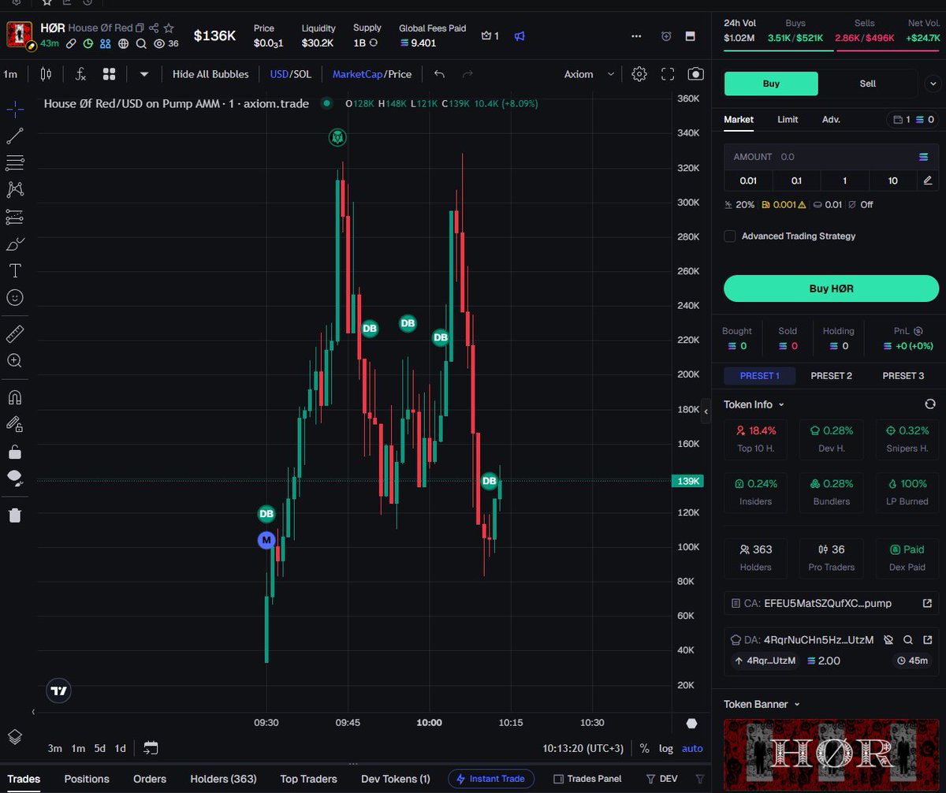This screenshot has width=946, height=793.
Task: Click the undo arrow in chart toolbar
Action: tap(439, 74)
